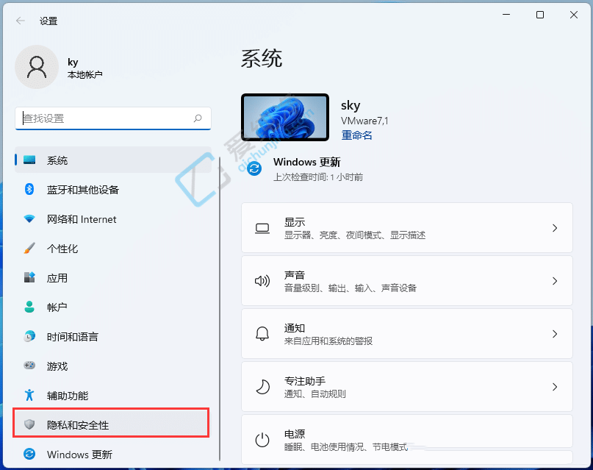The height and width of the screenshot is (470, 593).
Task: Click the 应用 apps icon in sidebar
Action: [x=29, y=277]
